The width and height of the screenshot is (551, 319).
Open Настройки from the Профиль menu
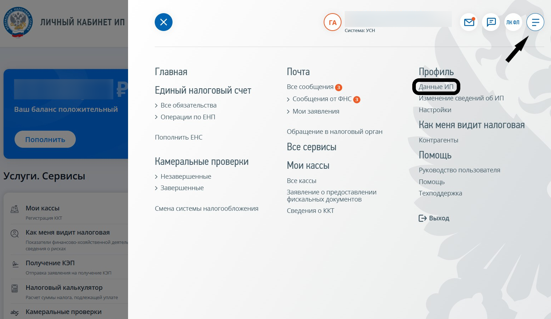[x=435, y=110]
